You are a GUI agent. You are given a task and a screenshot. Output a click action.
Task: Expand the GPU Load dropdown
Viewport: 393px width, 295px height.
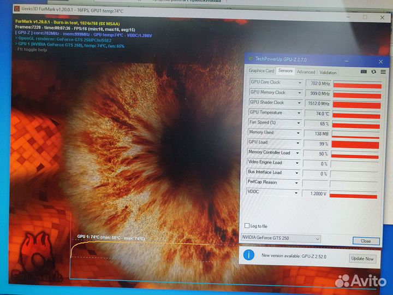[298, 143]
